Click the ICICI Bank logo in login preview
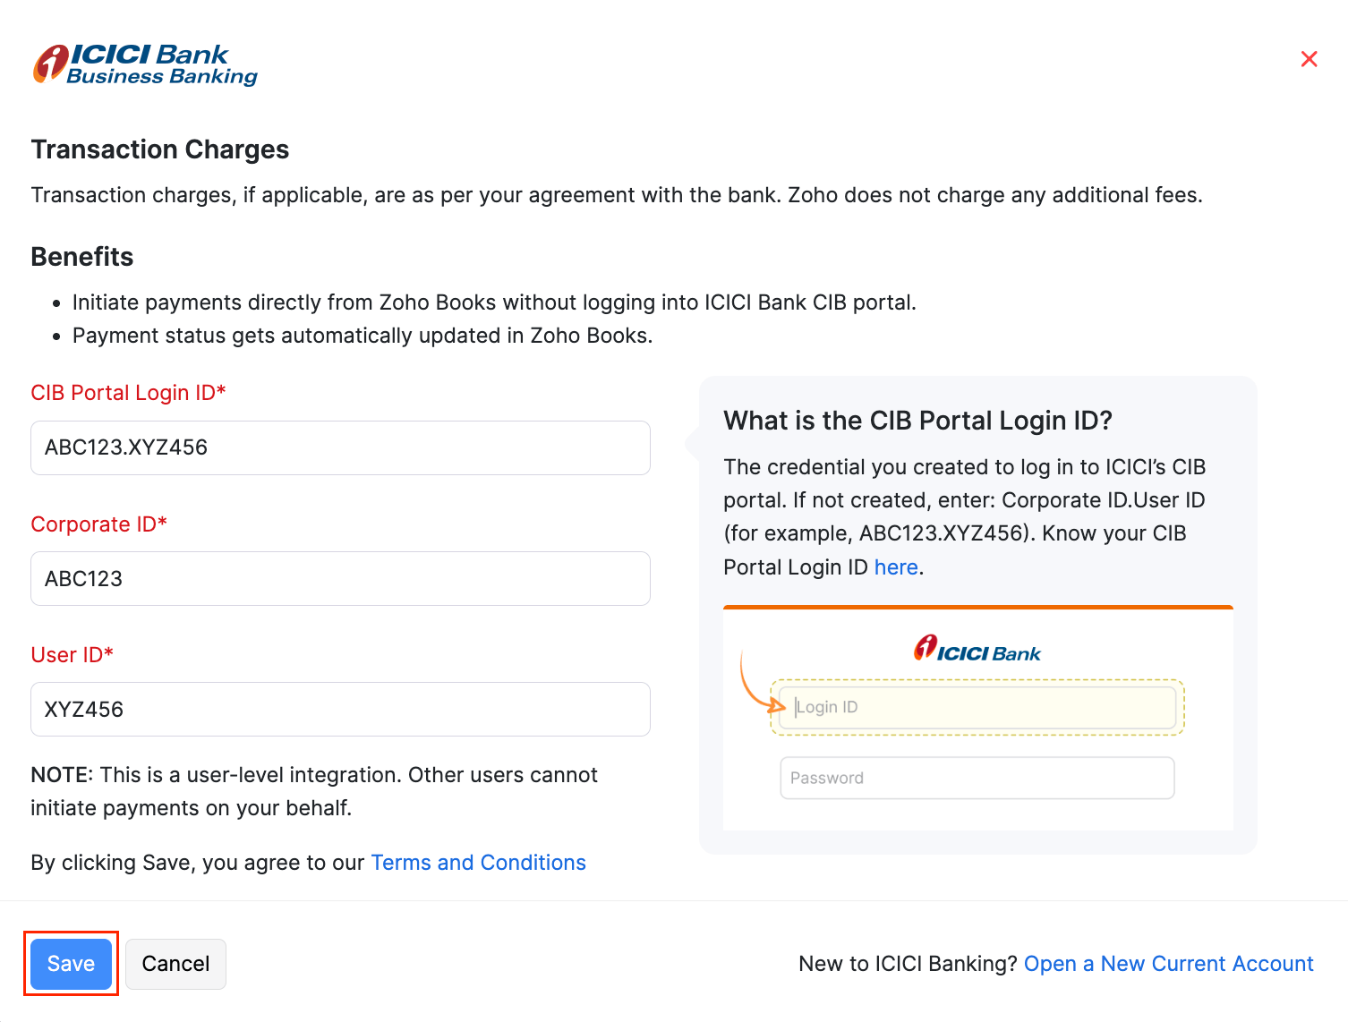The image size is (1348, 1022). [x=977, y=650]
